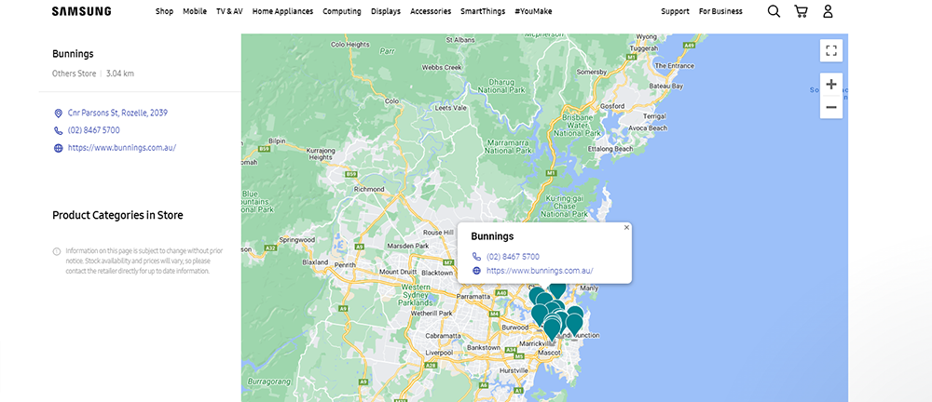
Task: Click Bankstown label on the map
Action: click(x=484, y=347)
